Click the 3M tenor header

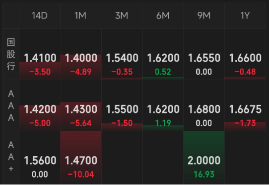(122, 15)
